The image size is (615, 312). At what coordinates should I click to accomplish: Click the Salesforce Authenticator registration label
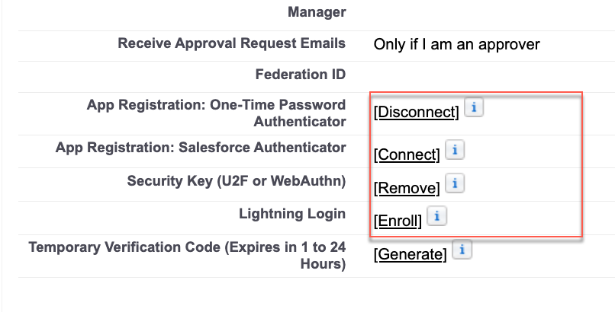point(201,148)
